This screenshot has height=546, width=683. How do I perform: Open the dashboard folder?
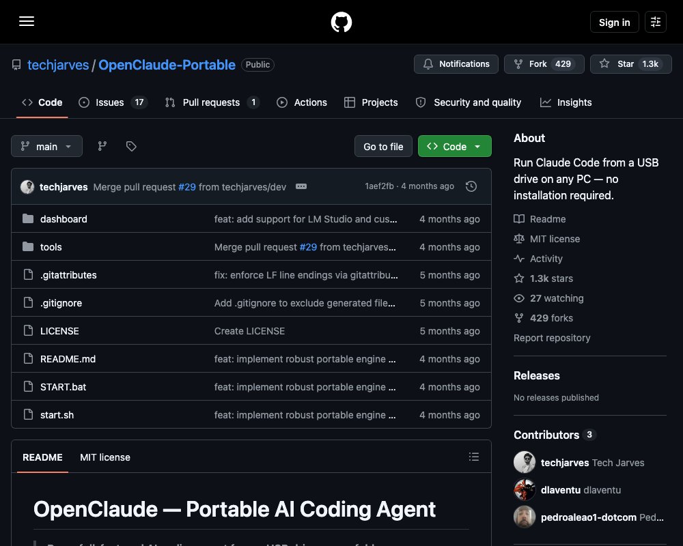pyautogui.click(x=64, y=219)
